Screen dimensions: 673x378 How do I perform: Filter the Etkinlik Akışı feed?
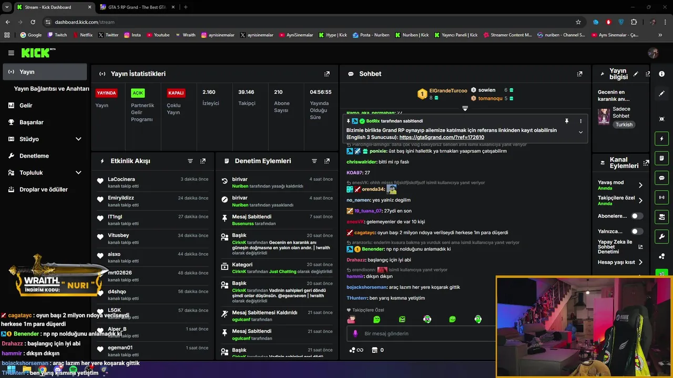190,161
